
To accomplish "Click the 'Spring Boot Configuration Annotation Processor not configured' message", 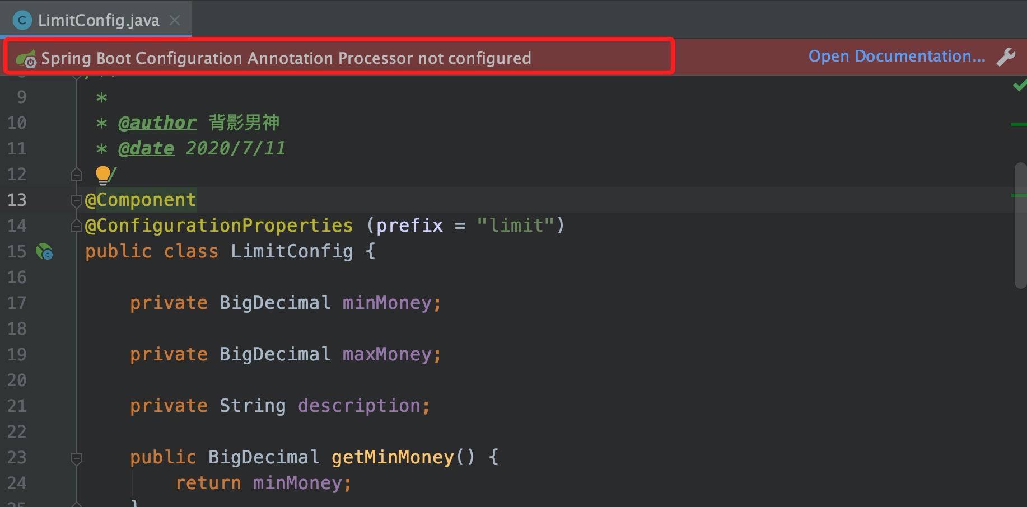I will [x=286, y=58].
